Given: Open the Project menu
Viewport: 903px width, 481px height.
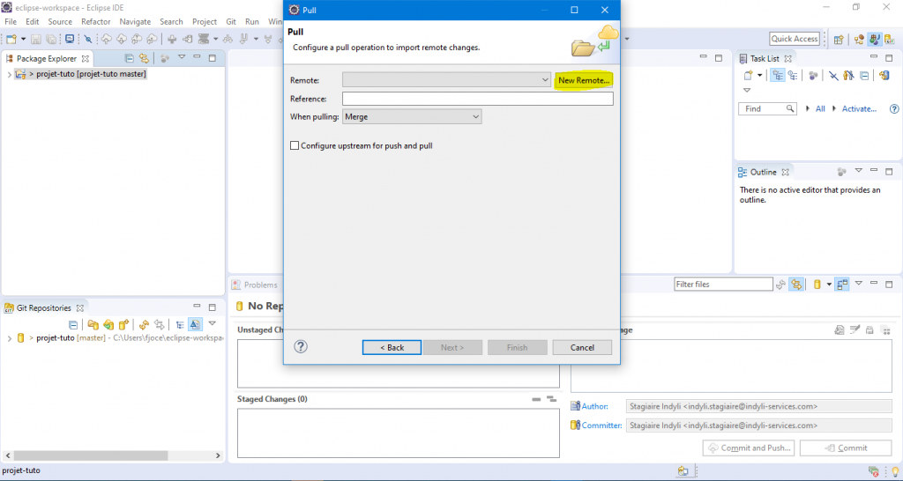Looking at the screenshot, I should coord(205,22).
